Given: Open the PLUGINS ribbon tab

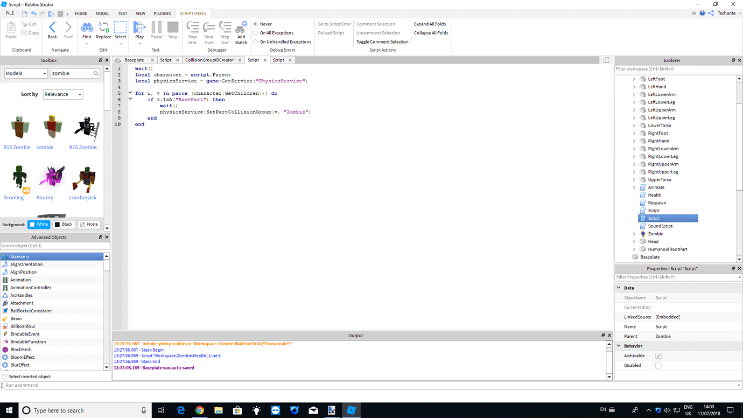Looking at the screenshot, I should (162, 13).
